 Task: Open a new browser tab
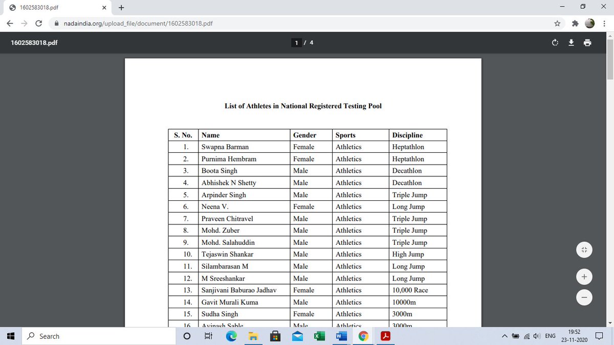(121, 8)
